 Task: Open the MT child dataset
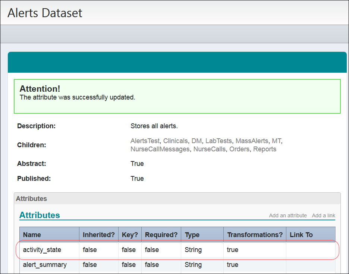point(276,141)
